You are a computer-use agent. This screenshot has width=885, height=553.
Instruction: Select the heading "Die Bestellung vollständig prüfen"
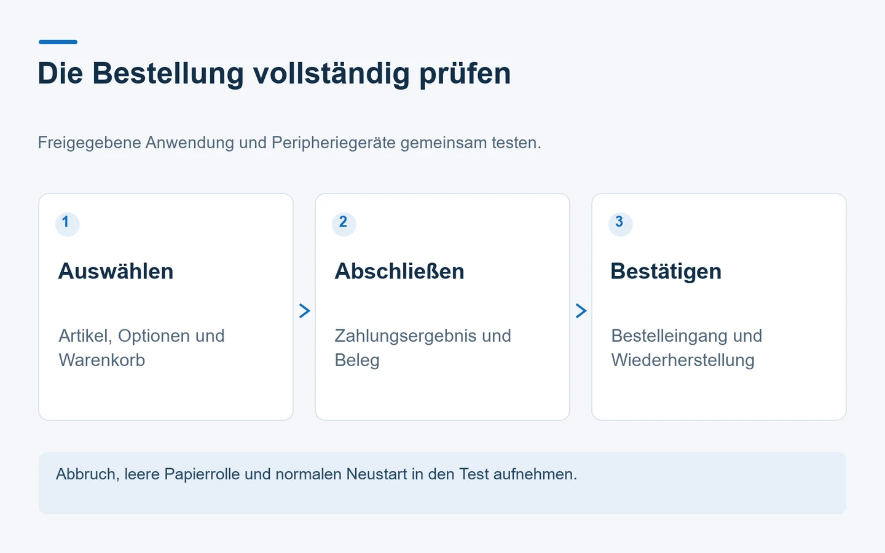pos(274,73)
